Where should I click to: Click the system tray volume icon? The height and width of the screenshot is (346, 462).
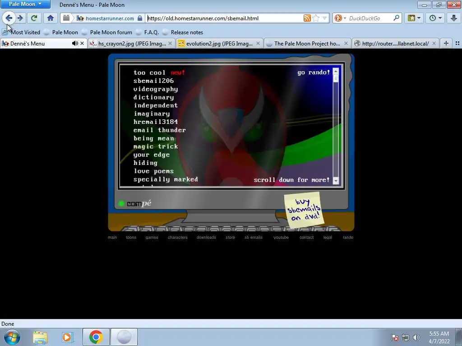click(x=416, y=337)
